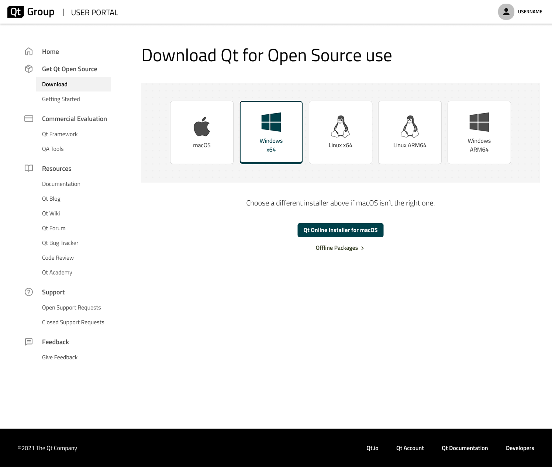The height and width of the screenshot is (467, 552).
Task: Click the Qt Online Installer for macOS button
Action: point(340,230)
